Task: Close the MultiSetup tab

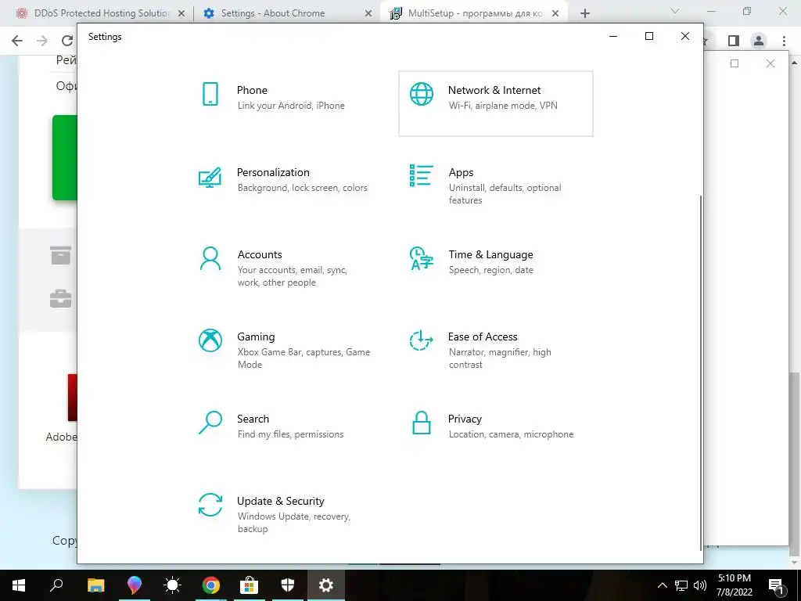Action: tap(556, 13)
